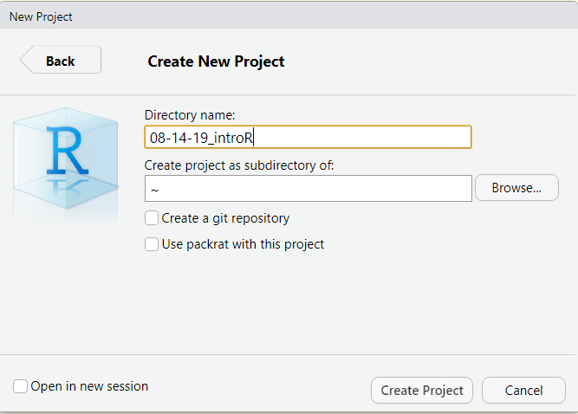Check the Open in new session box

coord(20,386)
